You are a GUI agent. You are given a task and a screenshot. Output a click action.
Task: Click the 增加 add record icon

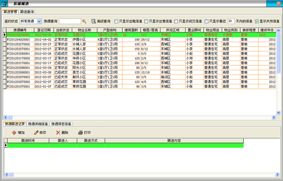(14, 132)
